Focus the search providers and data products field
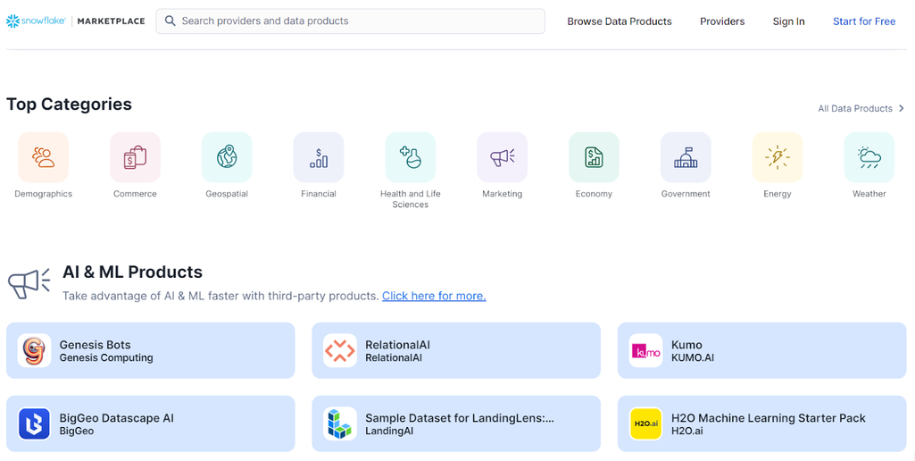The image size is (915, 461). point(350,21)
